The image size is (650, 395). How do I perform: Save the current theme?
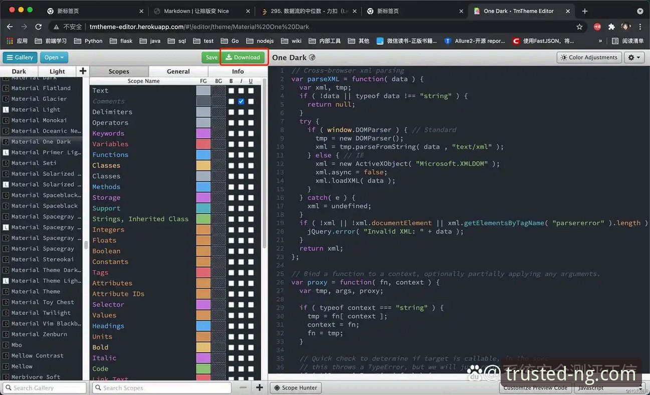pyautogui.click(x=210, y=57)
